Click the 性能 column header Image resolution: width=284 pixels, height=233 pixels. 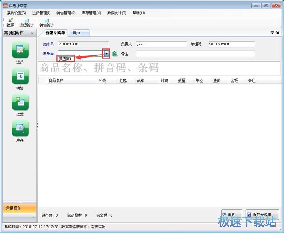pos(126,81)
